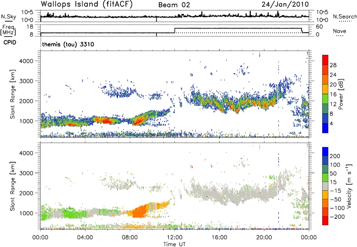Click the '18' frequency axis value
The image size is (357, 247).
coord(30,27)
